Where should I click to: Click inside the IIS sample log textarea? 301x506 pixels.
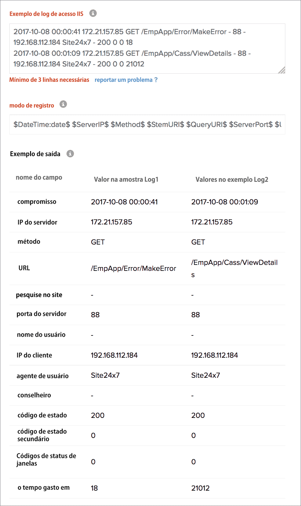[x=147, y=48]
